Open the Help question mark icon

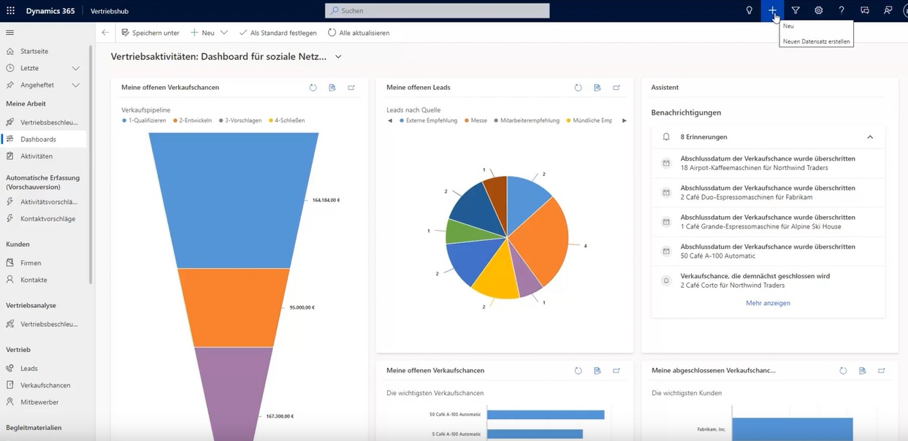[842, 9]
